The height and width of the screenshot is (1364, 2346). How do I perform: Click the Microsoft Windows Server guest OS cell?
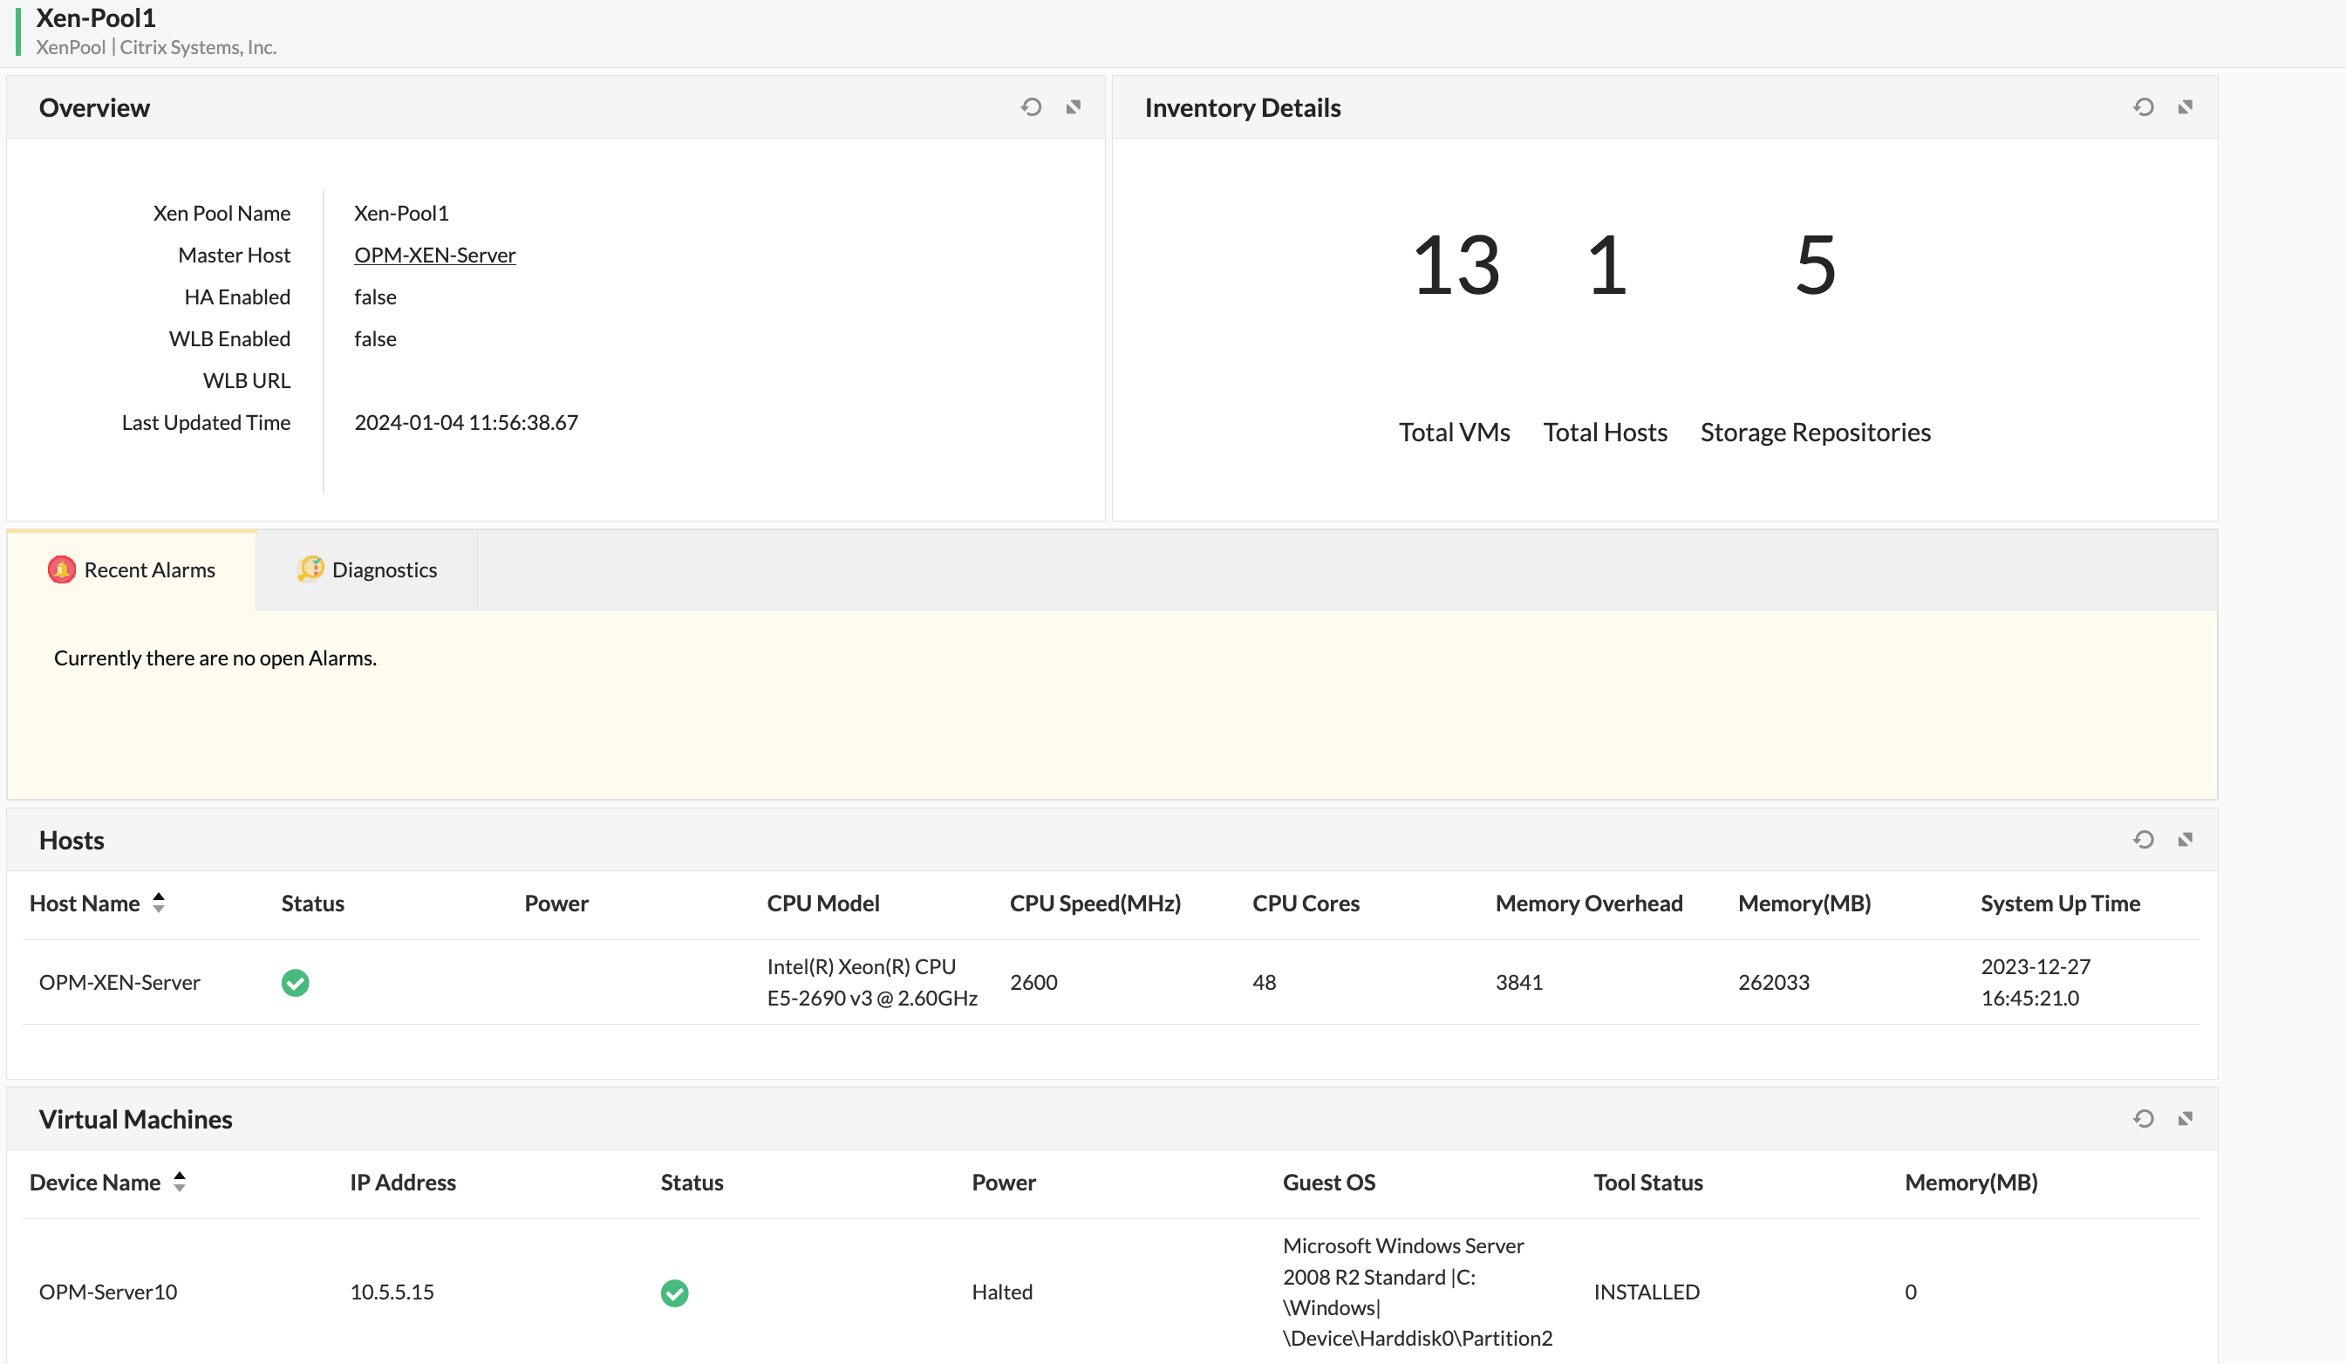pyautogui.click(x=1417, y=1292)
